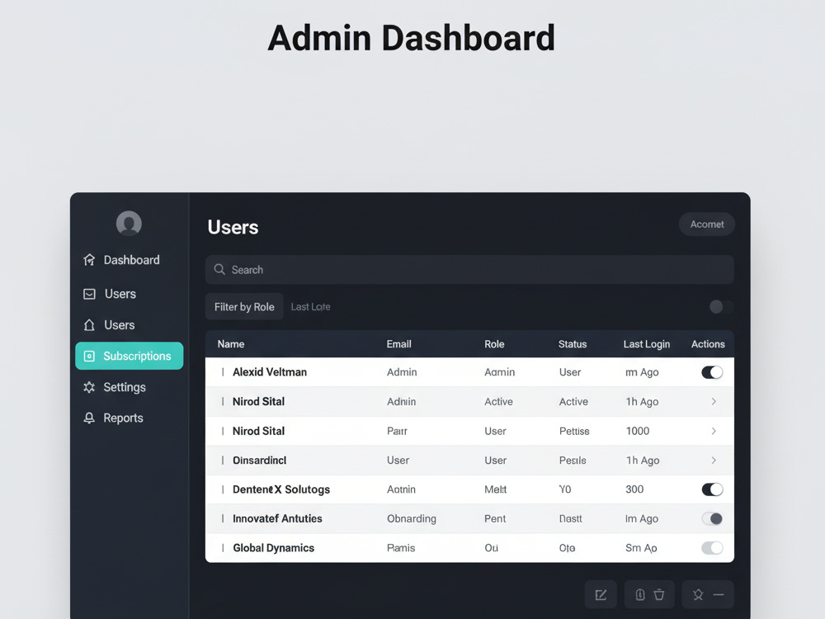
Task: Sort by Role column header
Action: (x=494, y=343)
